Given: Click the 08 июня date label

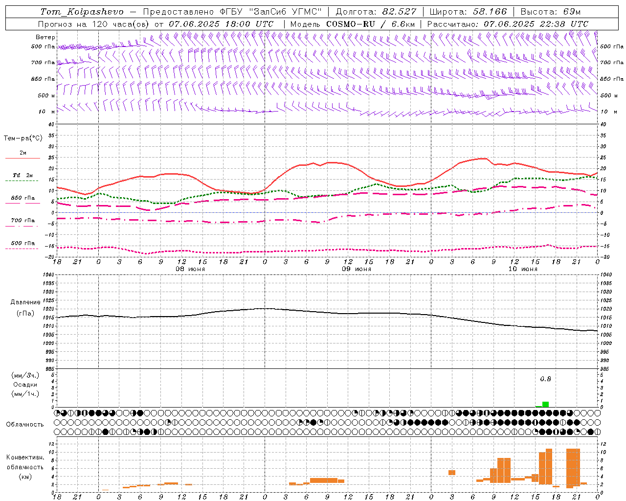Looking at the screenshot, I should pyautogui.click(x=190, y=269).
